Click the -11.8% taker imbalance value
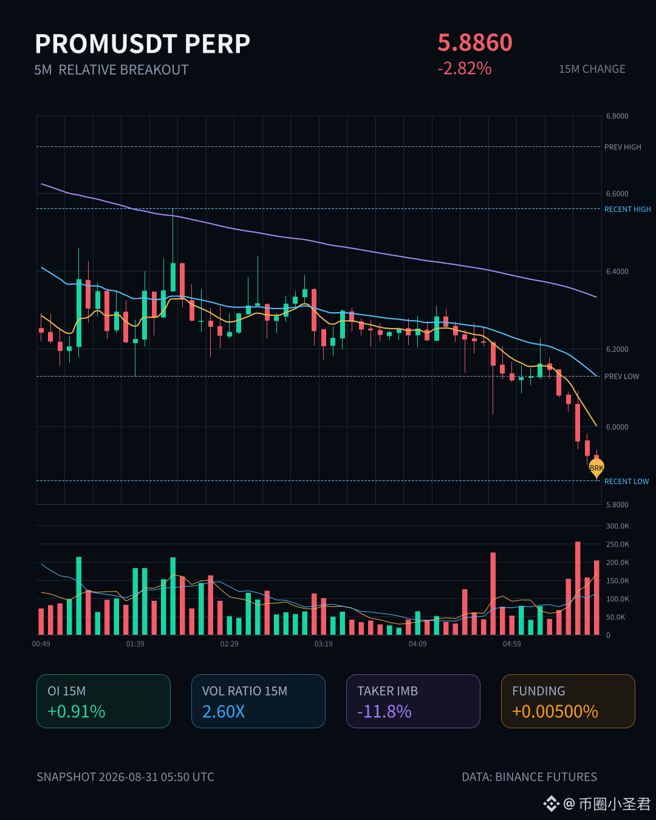Screen dimensions: 656x820 [x=384, y=711]
